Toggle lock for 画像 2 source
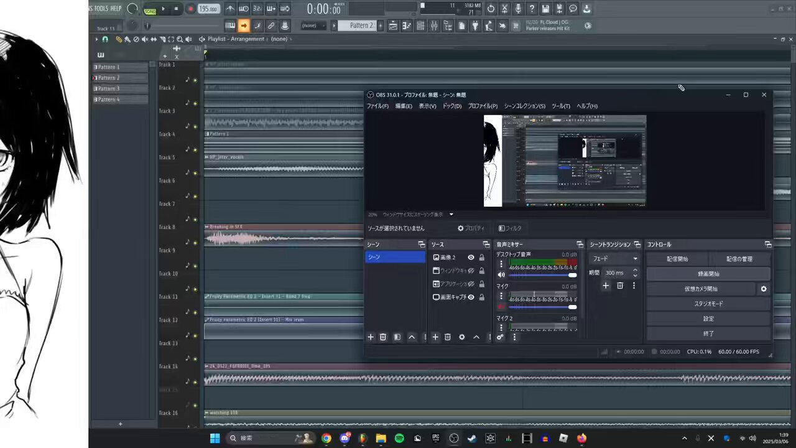796x448 pixels. coord(481,258)
